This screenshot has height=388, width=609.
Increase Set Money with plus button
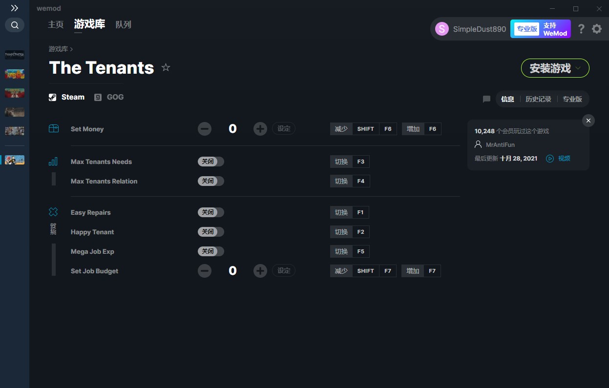tap(260, 129)
